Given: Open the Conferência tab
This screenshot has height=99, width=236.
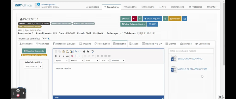Looking at the screenshot, I should (x=203, y=44).
